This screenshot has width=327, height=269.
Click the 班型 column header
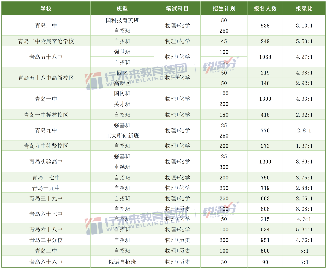(122, 8)
